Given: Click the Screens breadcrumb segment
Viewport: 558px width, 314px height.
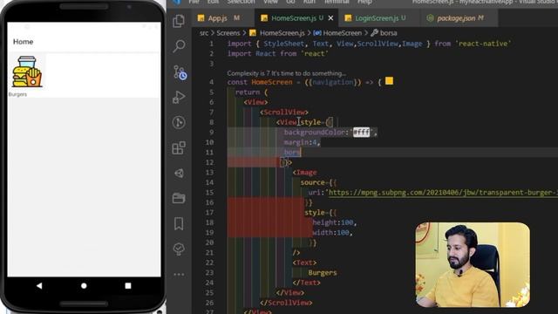Looking at the screenshot, I should 228,33.
